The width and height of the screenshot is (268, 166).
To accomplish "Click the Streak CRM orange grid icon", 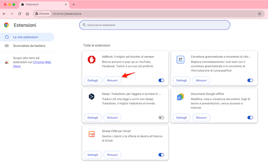I will [92, 134].
